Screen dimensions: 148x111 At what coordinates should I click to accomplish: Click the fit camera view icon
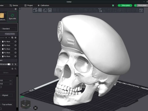(35, 108)
